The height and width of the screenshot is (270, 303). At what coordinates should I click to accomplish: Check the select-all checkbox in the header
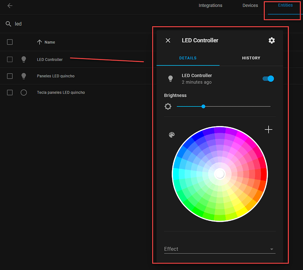(10, 42)
